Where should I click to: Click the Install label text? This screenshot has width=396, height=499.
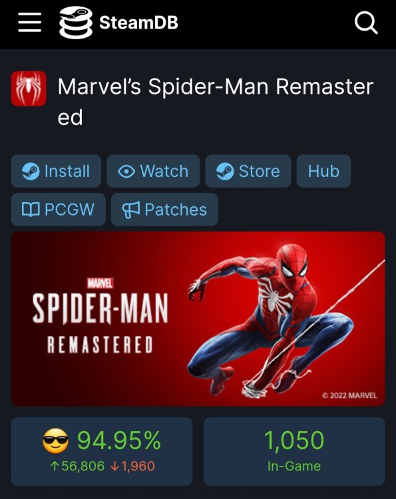[x=67, y=171]
